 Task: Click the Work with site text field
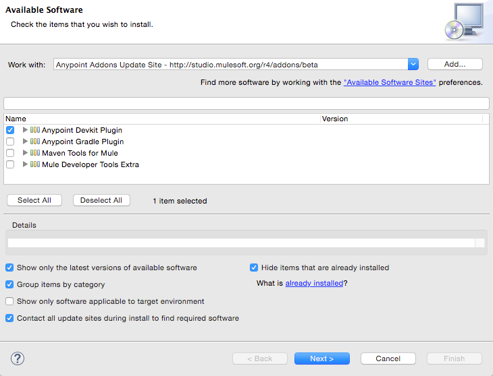tap(230, 64)
